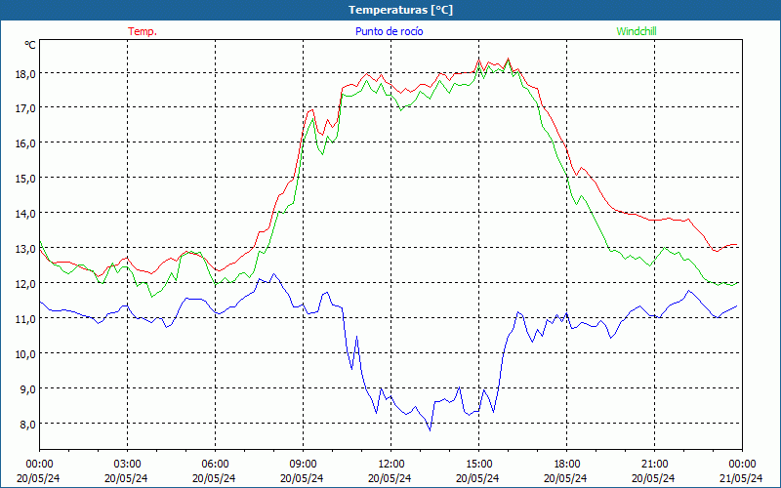Click the '18:00' time axis label
The height and width of the screenshot is (488, 781).
[566, 465]
